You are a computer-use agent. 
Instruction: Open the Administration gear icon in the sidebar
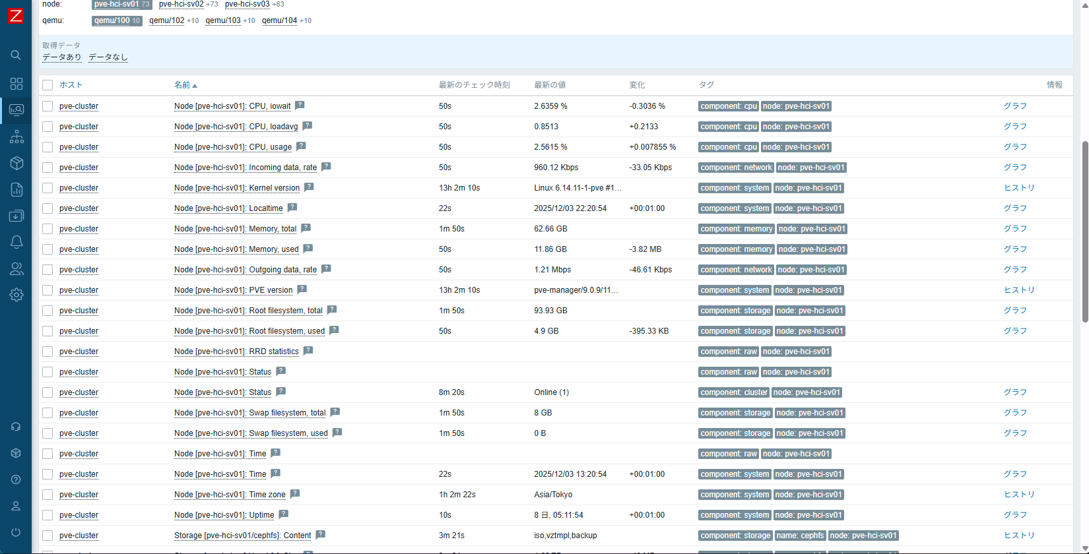tap(16, 295)
